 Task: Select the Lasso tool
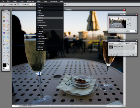click(x=4, y=17)
